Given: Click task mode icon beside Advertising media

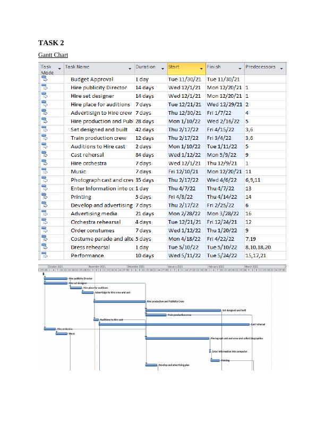Looking at the screenshot, I should click(x=44, y=214).
